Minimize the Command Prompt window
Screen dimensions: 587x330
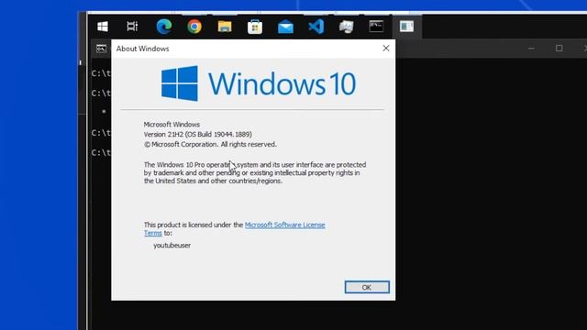(x=531, y=49)
